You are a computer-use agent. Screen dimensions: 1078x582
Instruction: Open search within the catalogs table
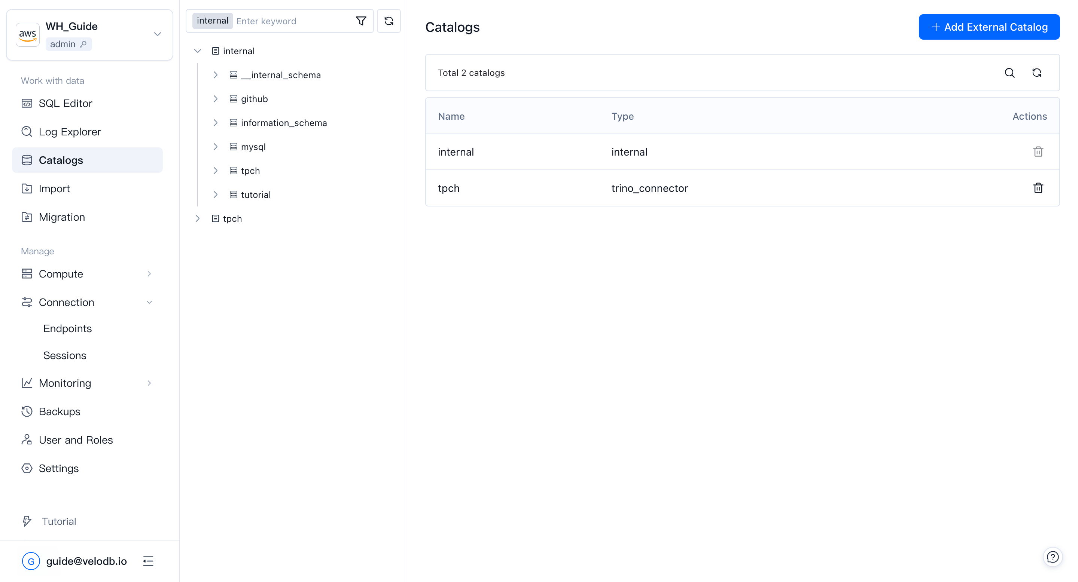coord(1010,73)
